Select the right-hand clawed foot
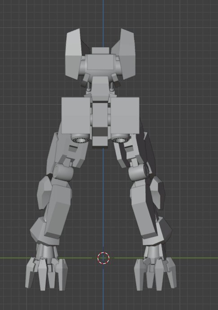The height and width of the screenshot is (310, 218). [x=155, y=274]
